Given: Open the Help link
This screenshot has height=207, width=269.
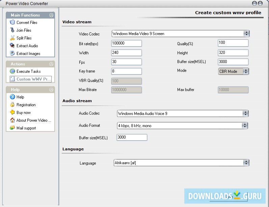Looking at the screenshot, I should [20, 97].
